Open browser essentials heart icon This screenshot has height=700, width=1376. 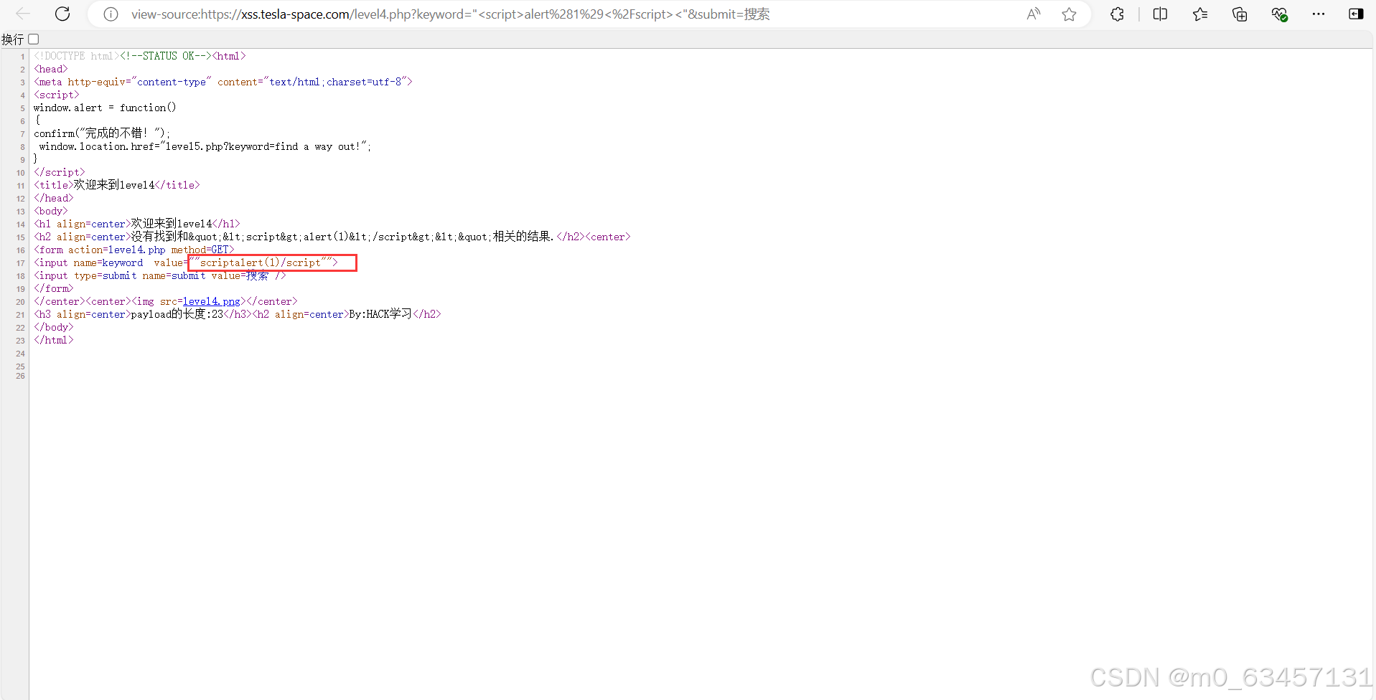[x=1279, y=14]
